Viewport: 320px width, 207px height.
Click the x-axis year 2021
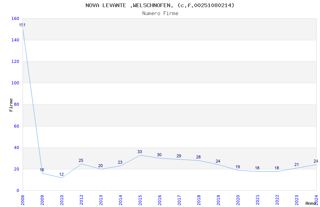coord(258,200)
